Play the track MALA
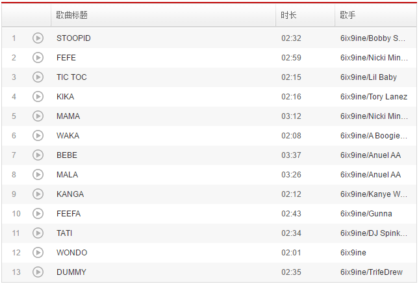This screenshot has width=419, height=284. tap(38, 175)
